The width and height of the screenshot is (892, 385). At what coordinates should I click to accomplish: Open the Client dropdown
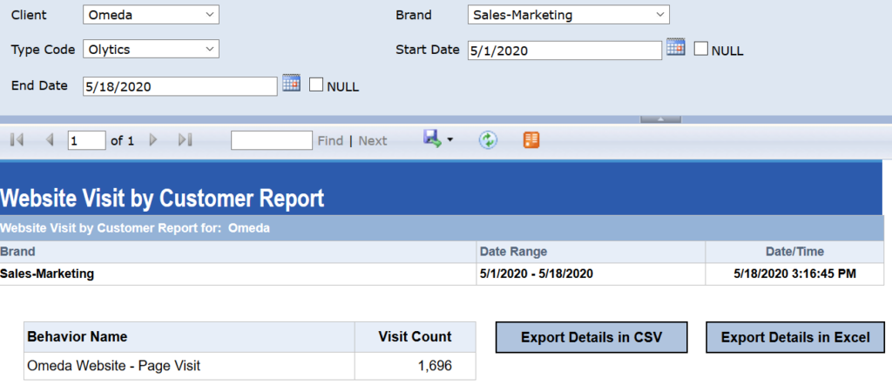click(151, 15)
